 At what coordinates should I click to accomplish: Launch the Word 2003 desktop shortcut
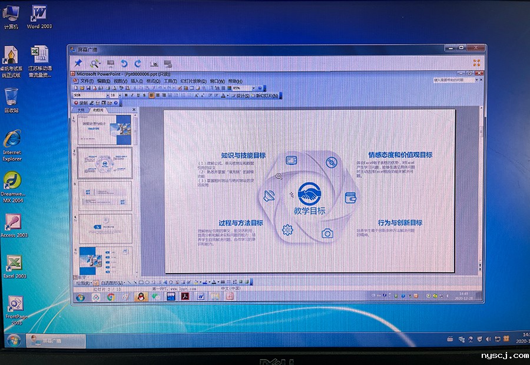pyautogui.click(x=39, y=13)
